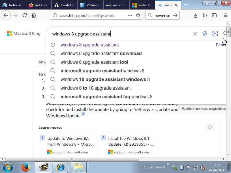Open Bing visual search camera icon
This screenshot has height=173, width=231.
(215, 33)
